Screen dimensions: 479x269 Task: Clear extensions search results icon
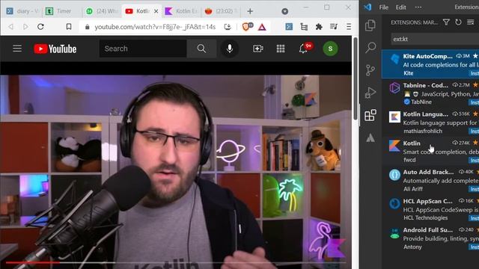(x=471, y=22)
